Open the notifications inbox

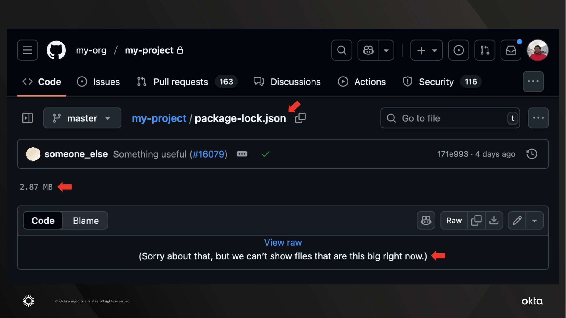coord(511,50)
